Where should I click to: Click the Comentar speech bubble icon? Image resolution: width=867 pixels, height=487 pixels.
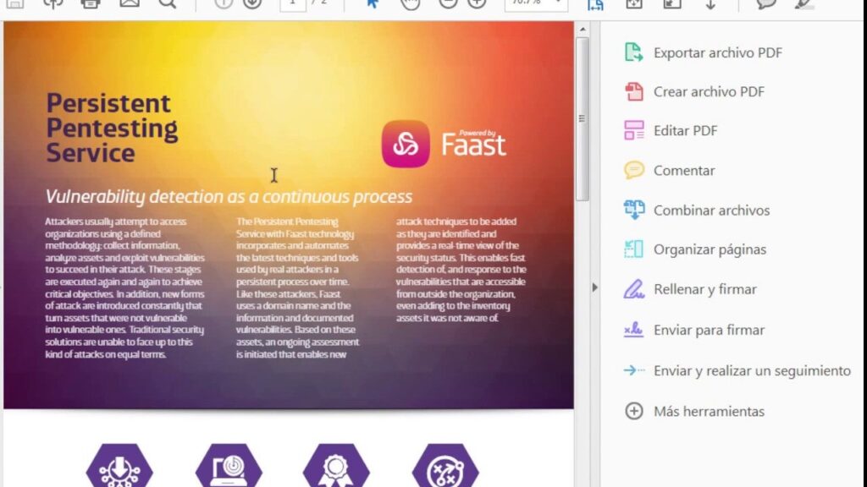click(x=633, y=170)
